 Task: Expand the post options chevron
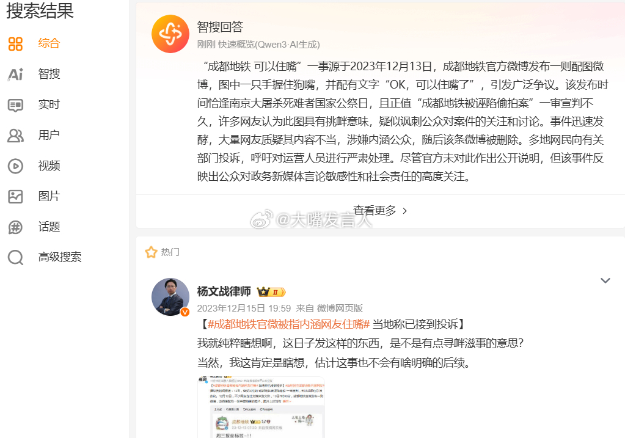click(605, 280)
